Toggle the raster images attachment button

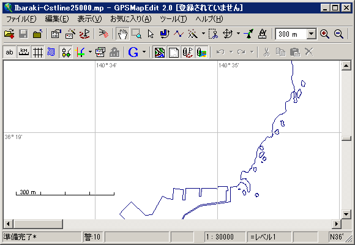click(x=202, y=52)
